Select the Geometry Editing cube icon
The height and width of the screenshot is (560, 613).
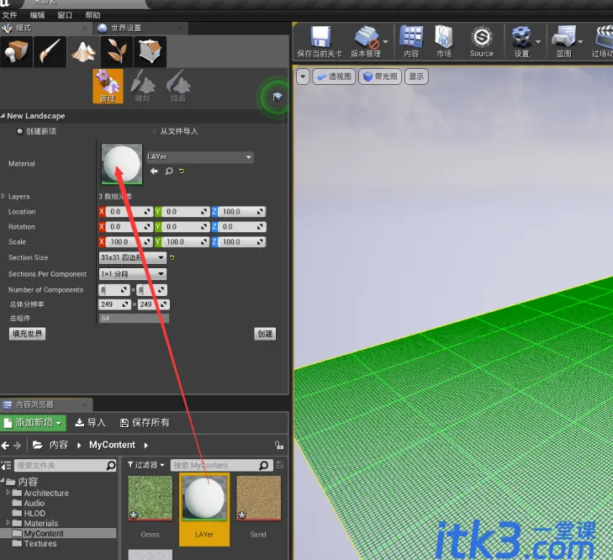coord(151,51)
